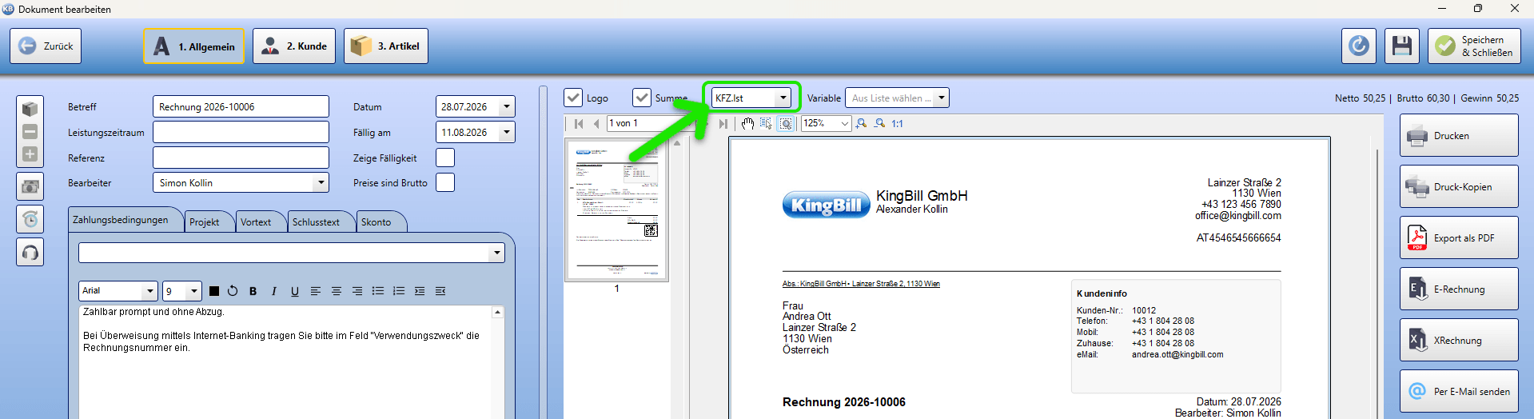Click the reset formatting circular arrow

[233, 291]
